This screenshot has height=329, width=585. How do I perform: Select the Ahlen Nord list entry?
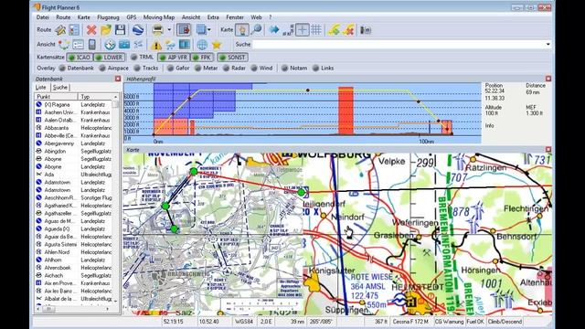(x=74, y=252)
